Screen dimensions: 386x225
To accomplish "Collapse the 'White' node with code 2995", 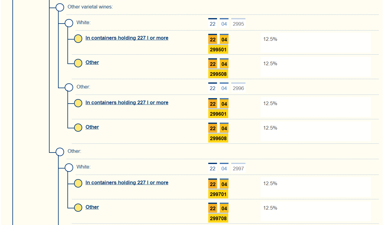I will pyautogui.click(x=69, y=23).
